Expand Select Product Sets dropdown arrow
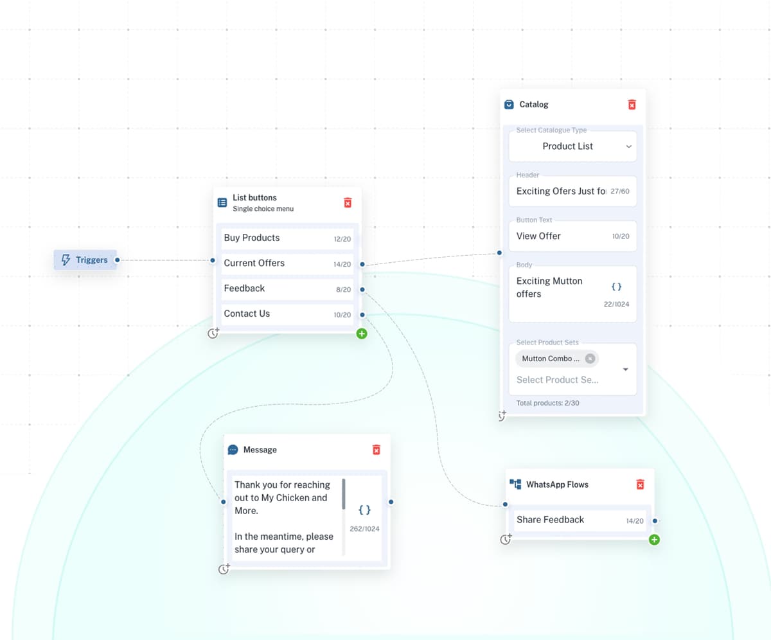Viewport: 771px width, 640px height. click(626, 369)
